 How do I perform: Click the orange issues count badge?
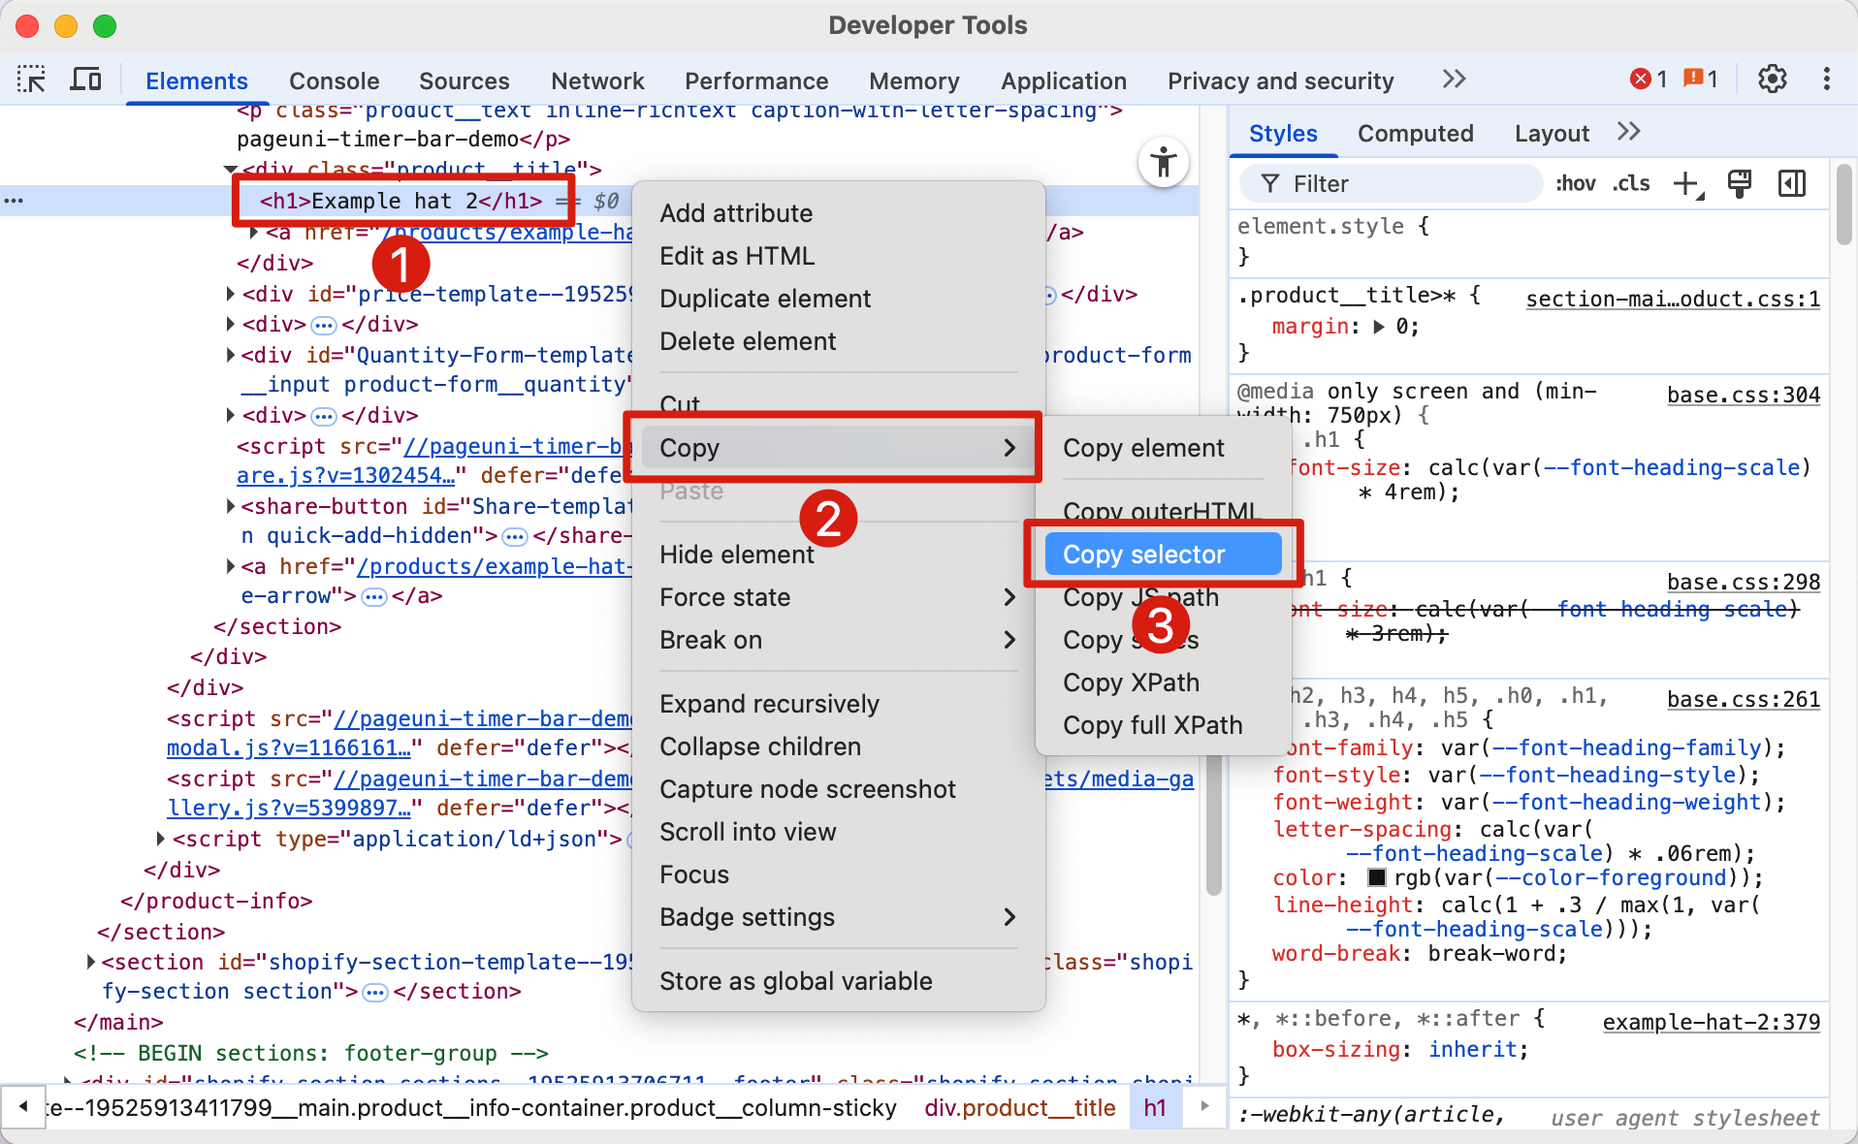(x=1701, y=79)
